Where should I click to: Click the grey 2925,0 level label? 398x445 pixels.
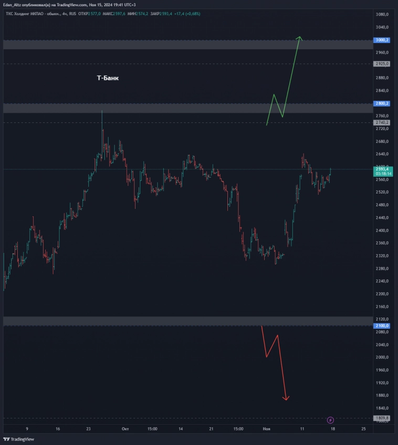(x=382, y=63)
